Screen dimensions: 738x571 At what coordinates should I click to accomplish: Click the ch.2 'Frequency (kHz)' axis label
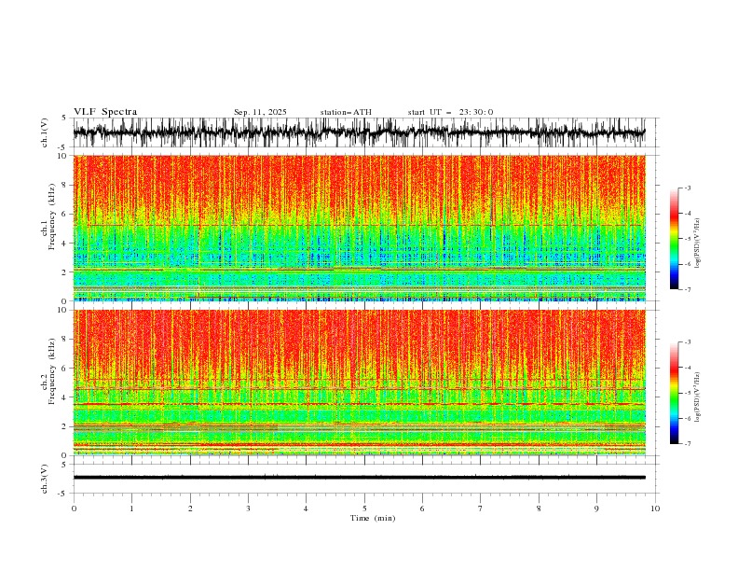click(52, 371)
